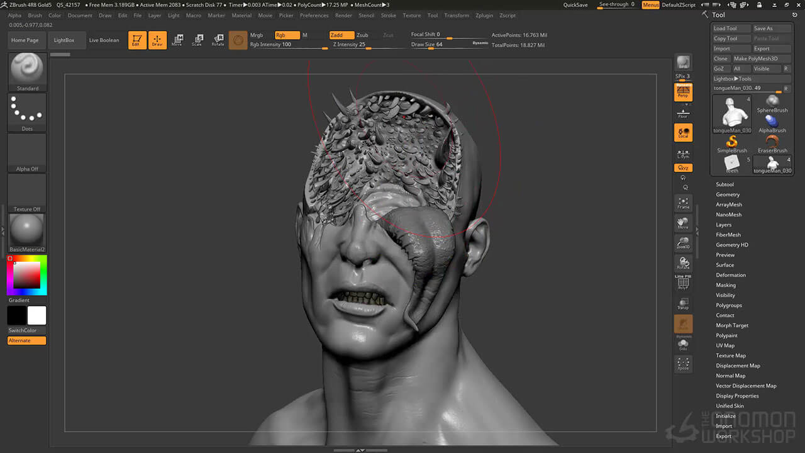Click the Frame mesh icon
The image size is (805, 453).
[683, 203]
